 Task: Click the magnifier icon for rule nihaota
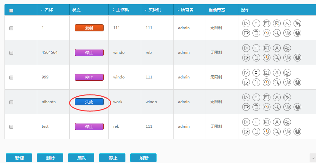click(277, 107)
